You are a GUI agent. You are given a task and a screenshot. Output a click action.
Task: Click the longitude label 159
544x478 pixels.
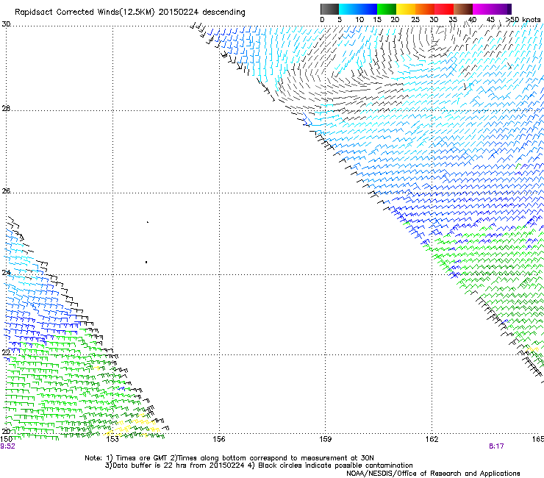click(326, 439)
